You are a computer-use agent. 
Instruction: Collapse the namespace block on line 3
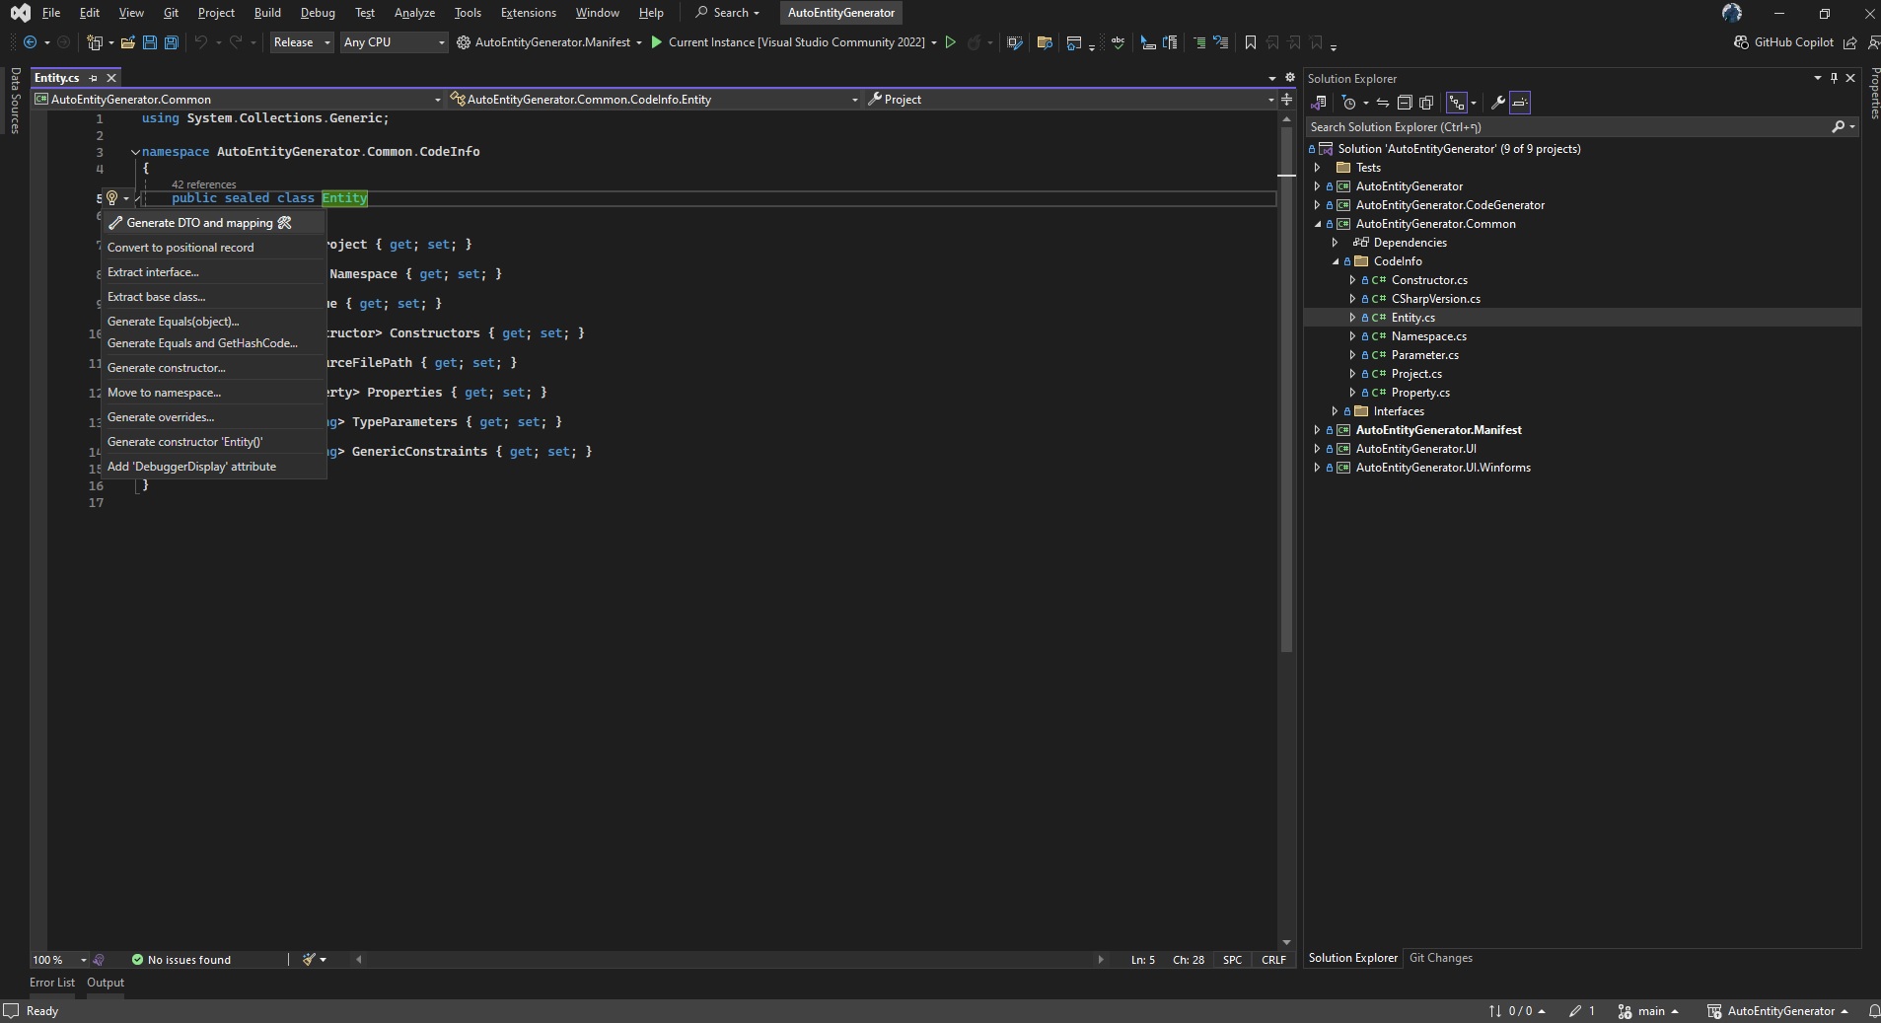click(135, 152)
